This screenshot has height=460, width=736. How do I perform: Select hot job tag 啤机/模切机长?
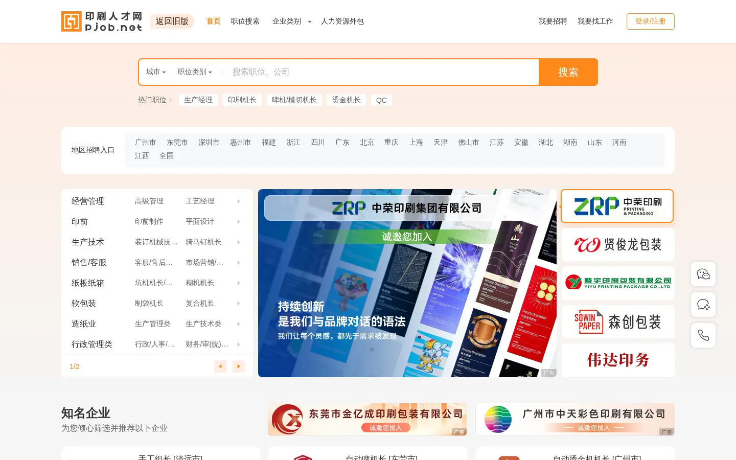click(294, 100)
